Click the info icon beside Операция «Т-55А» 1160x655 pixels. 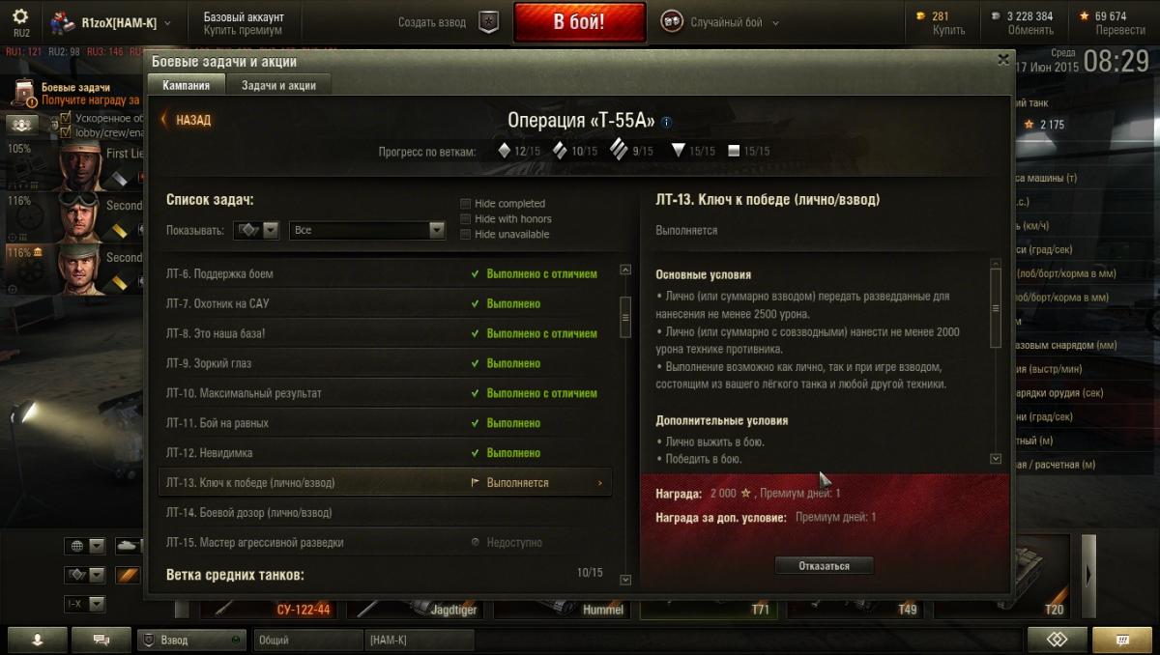(x=666, y=122)
